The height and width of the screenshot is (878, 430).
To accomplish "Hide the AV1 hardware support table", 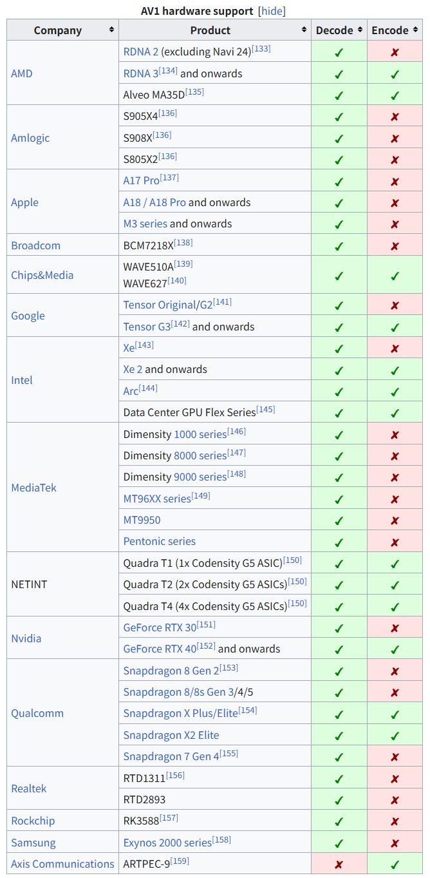I will tap(272, 11).
